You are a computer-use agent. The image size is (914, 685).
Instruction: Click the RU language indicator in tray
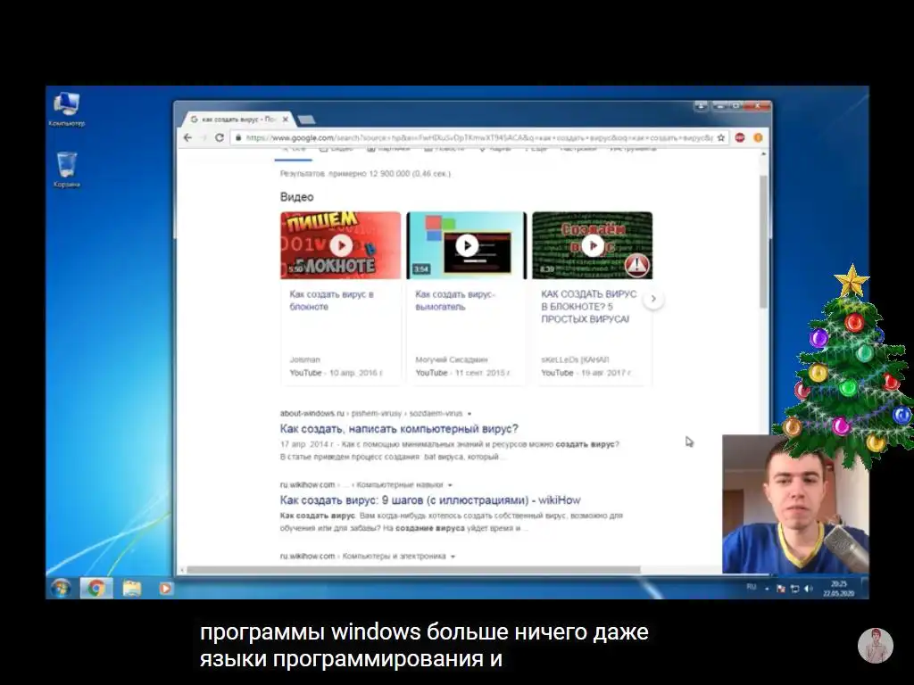(x=752, y=587)
